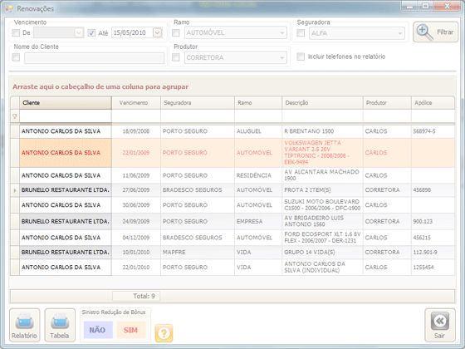Click the Nome do Cliente text field
The image size is (465, 349).
coord(95,58)
